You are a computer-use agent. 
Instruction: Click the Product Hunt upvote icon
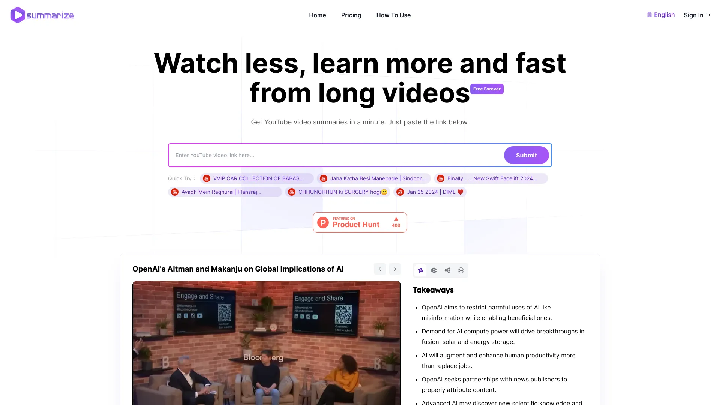(x=396, y=219)
